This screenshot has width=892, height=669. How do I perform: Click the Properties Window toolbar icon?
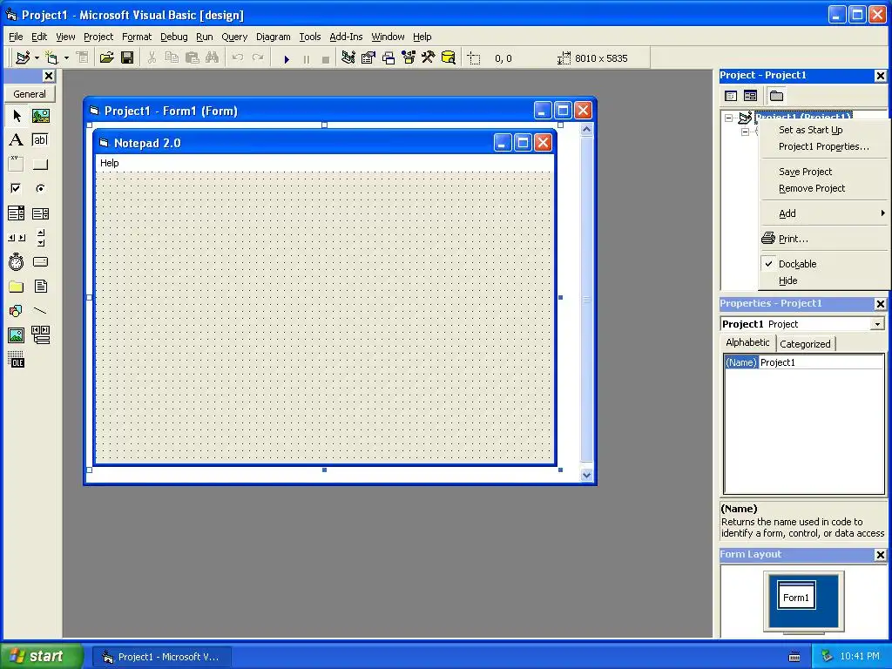(x=368, y=58)
